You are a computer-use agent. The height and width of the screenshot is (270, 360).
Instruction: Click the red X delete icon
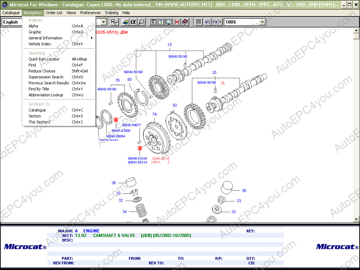[177, 22]
